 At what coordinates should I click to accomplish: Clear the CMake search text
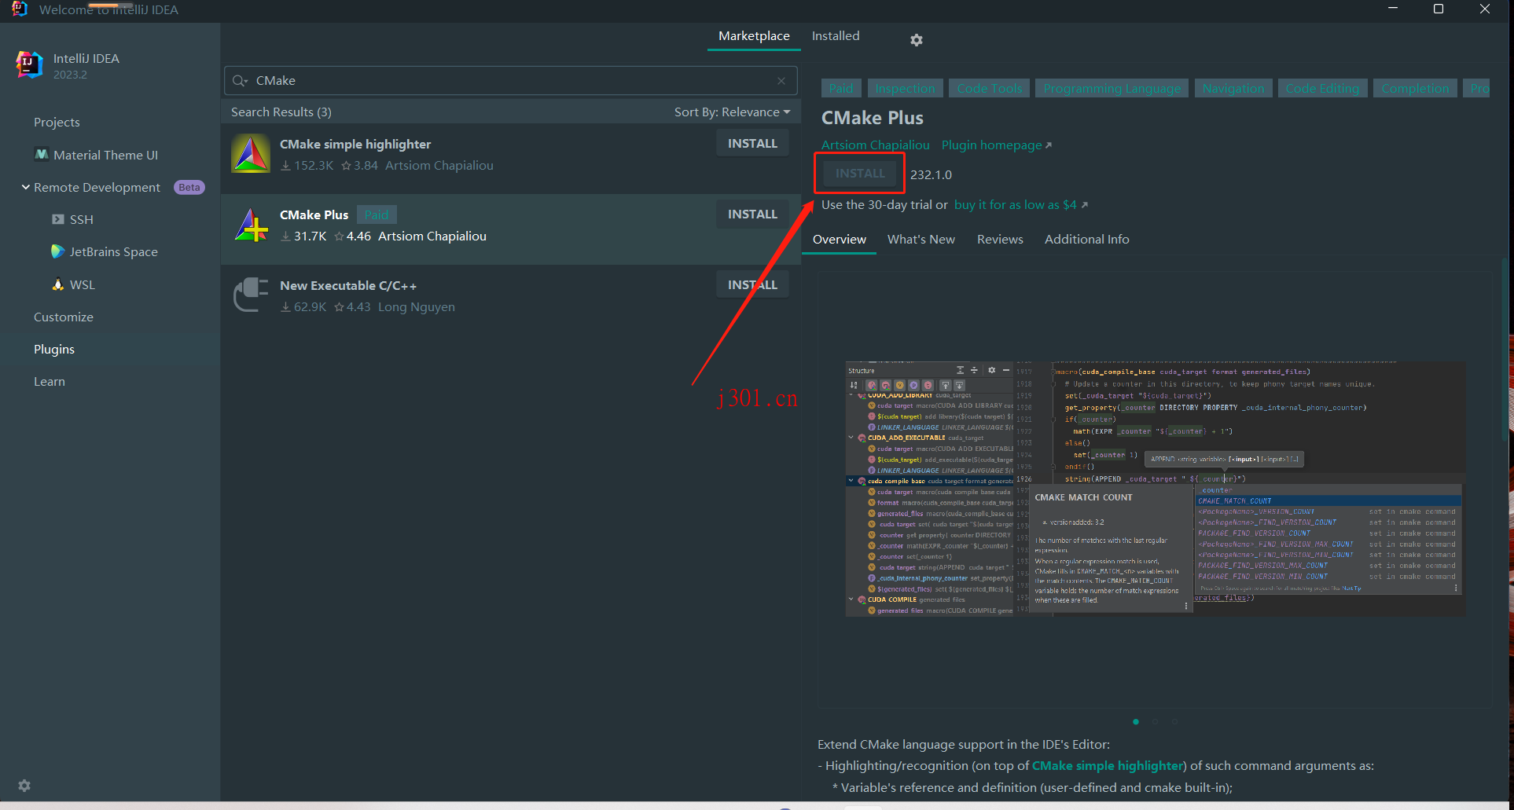[x=781, y=80]
